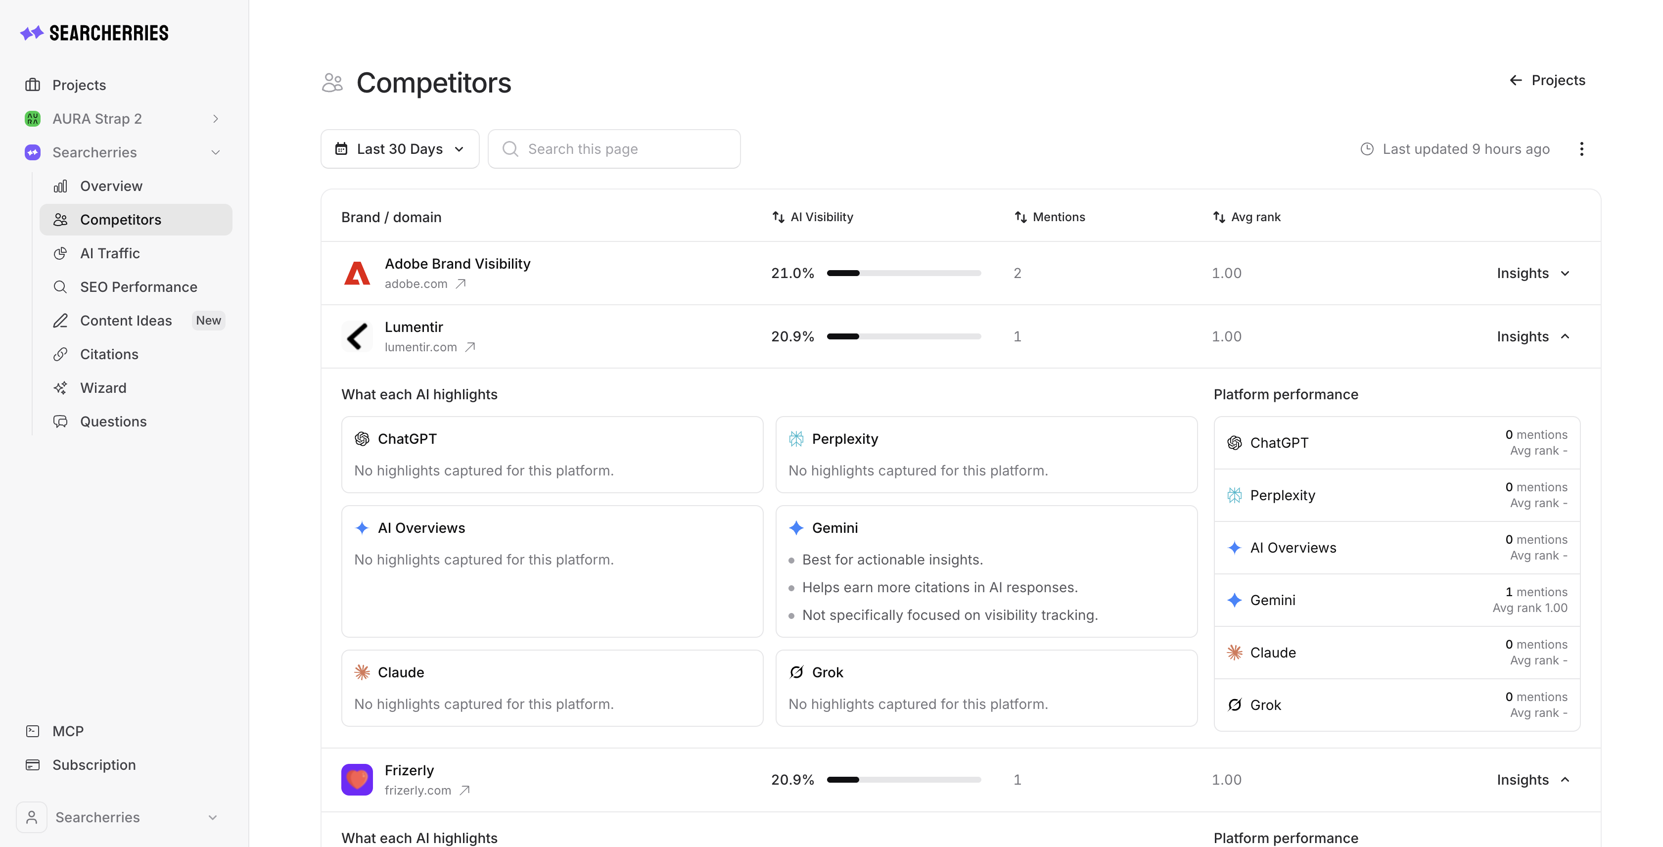
Task: Expand the AURA Strap 2 project
Action: coord(216,119)
